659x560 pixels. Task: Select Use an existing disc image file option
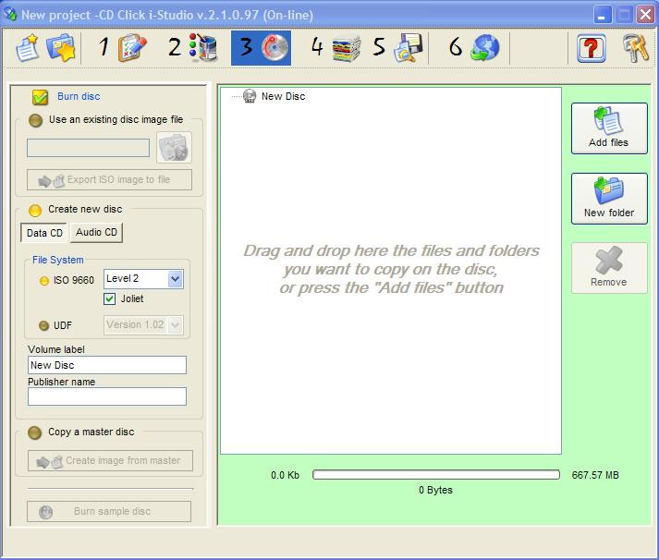[x=35, y=120]
